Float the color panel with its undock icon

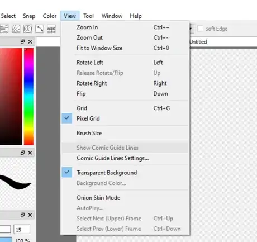(x=22, y=42)
